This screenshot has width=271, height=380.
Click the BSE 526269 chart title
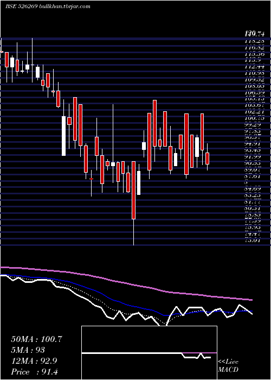pyautogui.click(x=48, y=7)
